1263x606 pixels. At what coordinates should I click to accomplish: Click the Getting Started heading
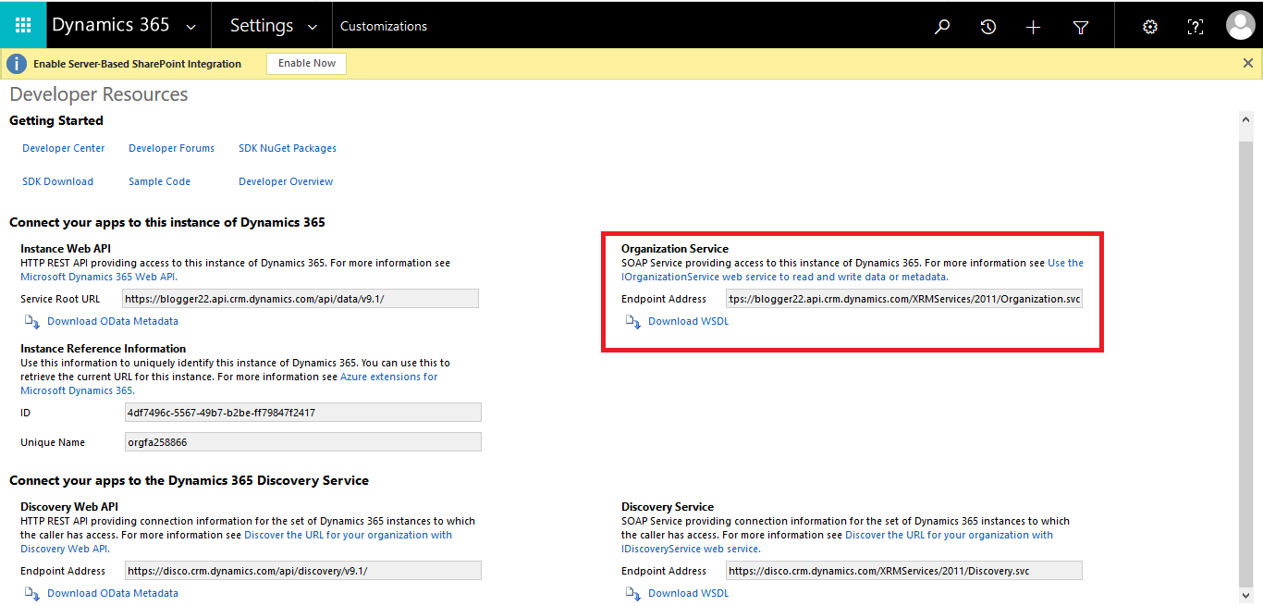click(x=56, y=121)
